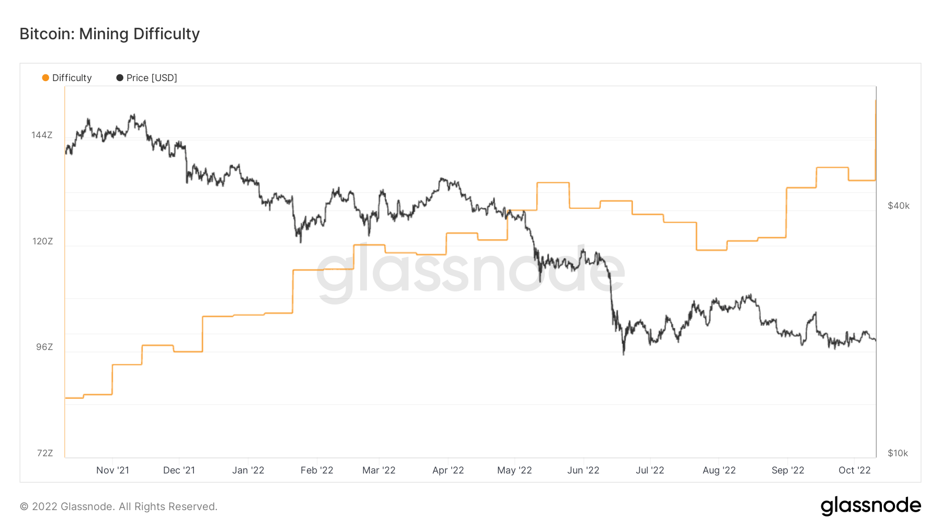Click the Glassnode copyright notice text
The image size is (941, 530).
119,506
